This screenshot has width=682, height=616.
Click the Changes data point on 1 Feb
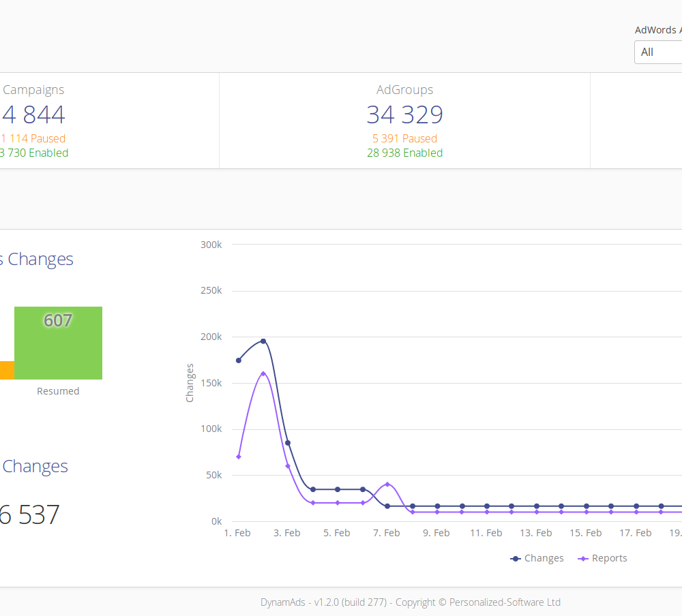238,360
